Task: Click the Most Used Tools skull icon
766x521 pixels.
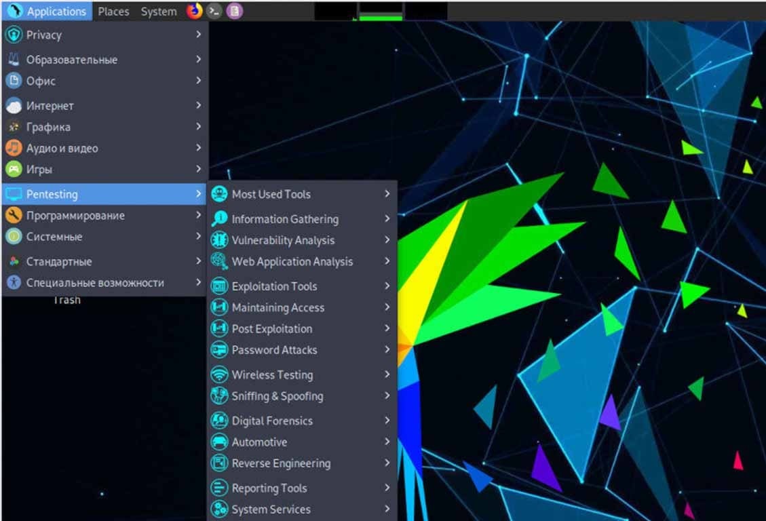Action: [x=219, y=194]
